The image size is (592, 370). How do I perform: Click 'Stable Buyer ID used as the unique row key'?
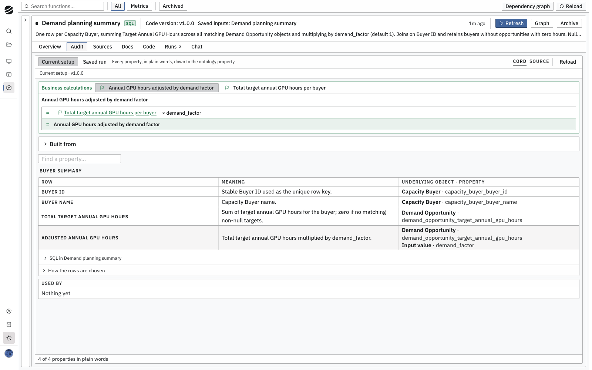[x=276, y=192]
